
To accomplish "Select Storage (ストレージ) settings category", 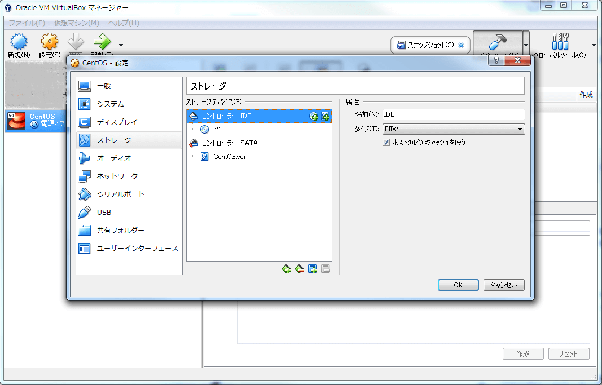I will point(129,140).
